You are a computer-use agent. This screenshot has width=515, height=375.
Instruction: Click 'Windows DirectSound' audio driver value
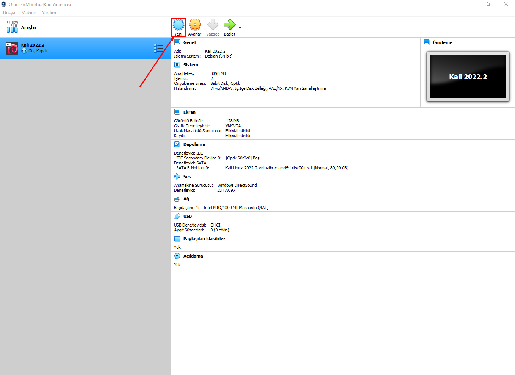pyautogui.click(x=237, y=185)
